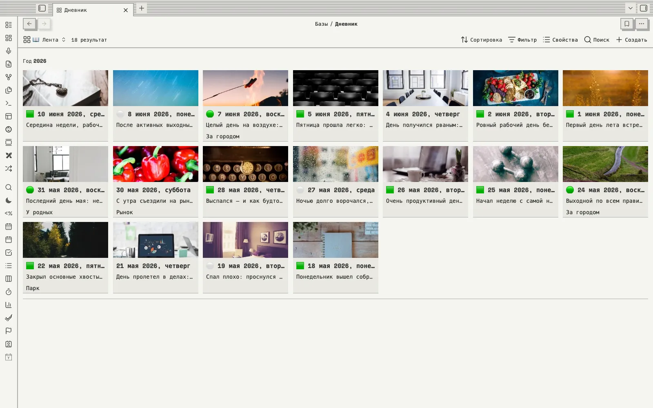Click the stopwatch timer icon in the ribbon

pos(9,292)
